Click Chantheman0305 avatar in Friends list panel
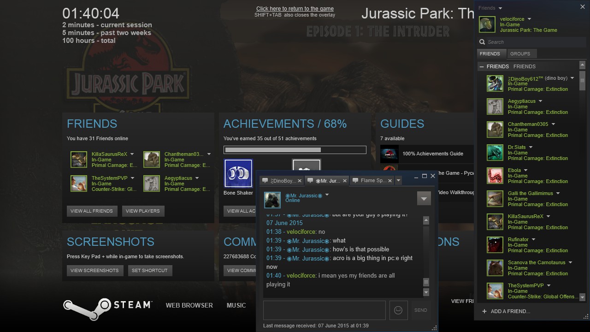 tap(495, 130)
